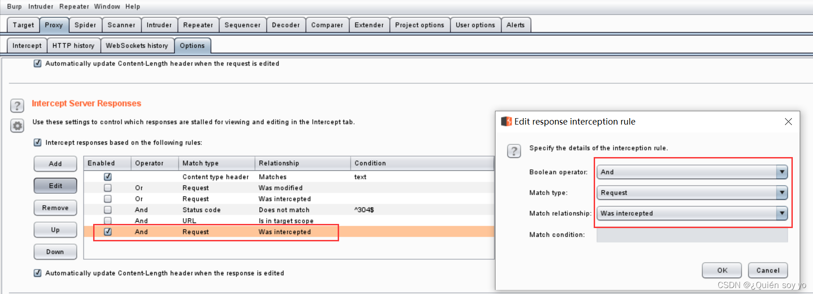Click the Remove rule button
This screenshot has width=813, height=294.
56,208
